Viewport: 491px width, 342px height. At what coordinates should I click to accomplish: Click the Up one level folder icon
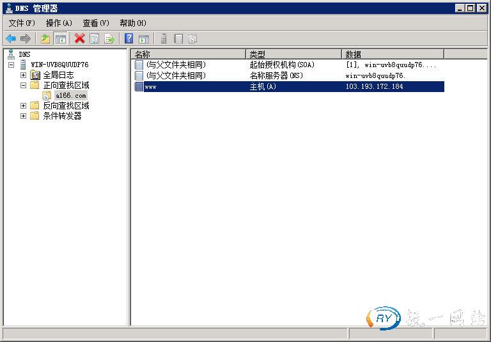45,39
